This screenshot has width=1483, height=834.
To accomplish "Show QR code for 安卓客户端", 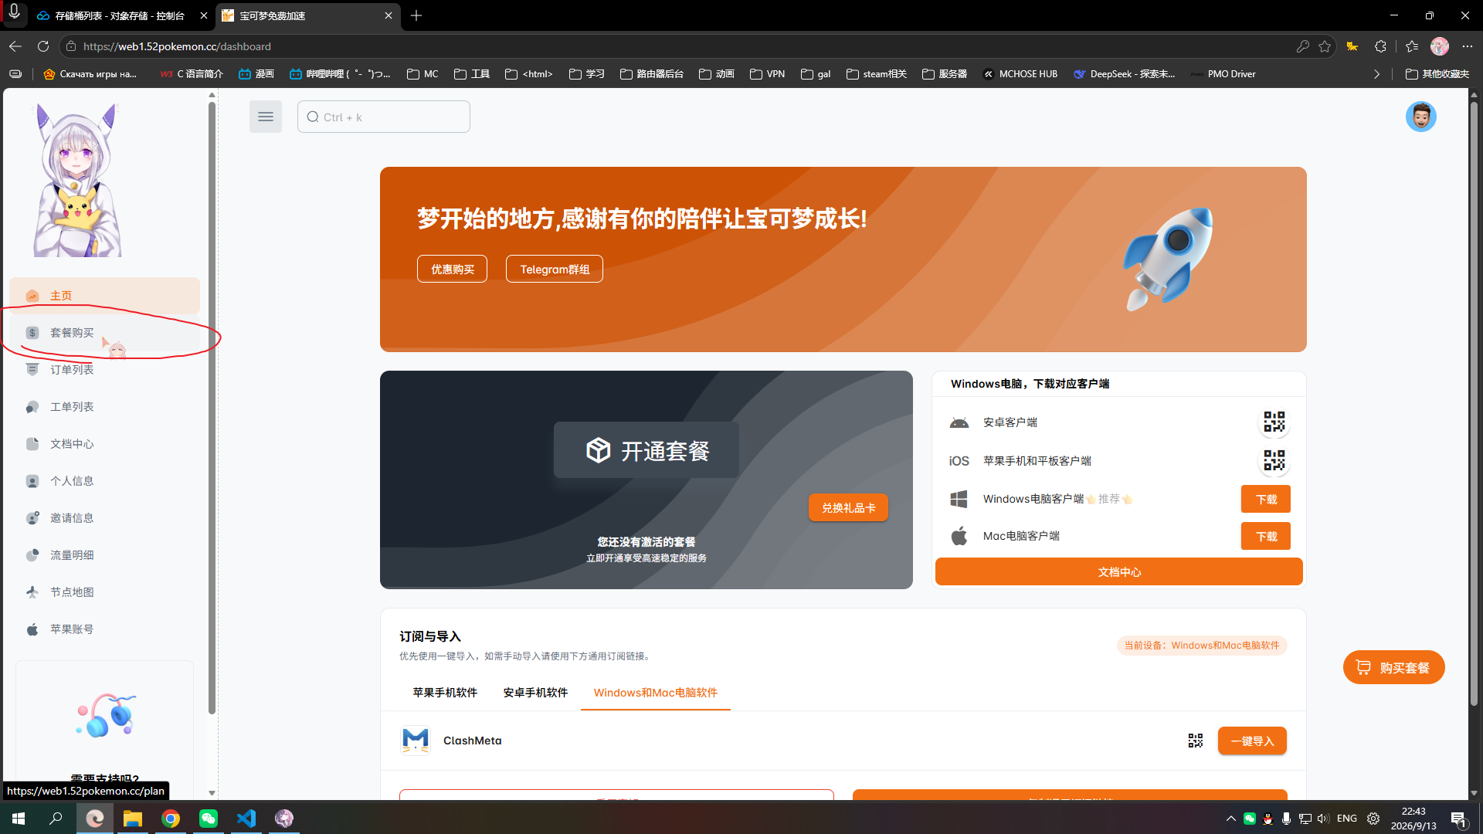I will 1274,422.
